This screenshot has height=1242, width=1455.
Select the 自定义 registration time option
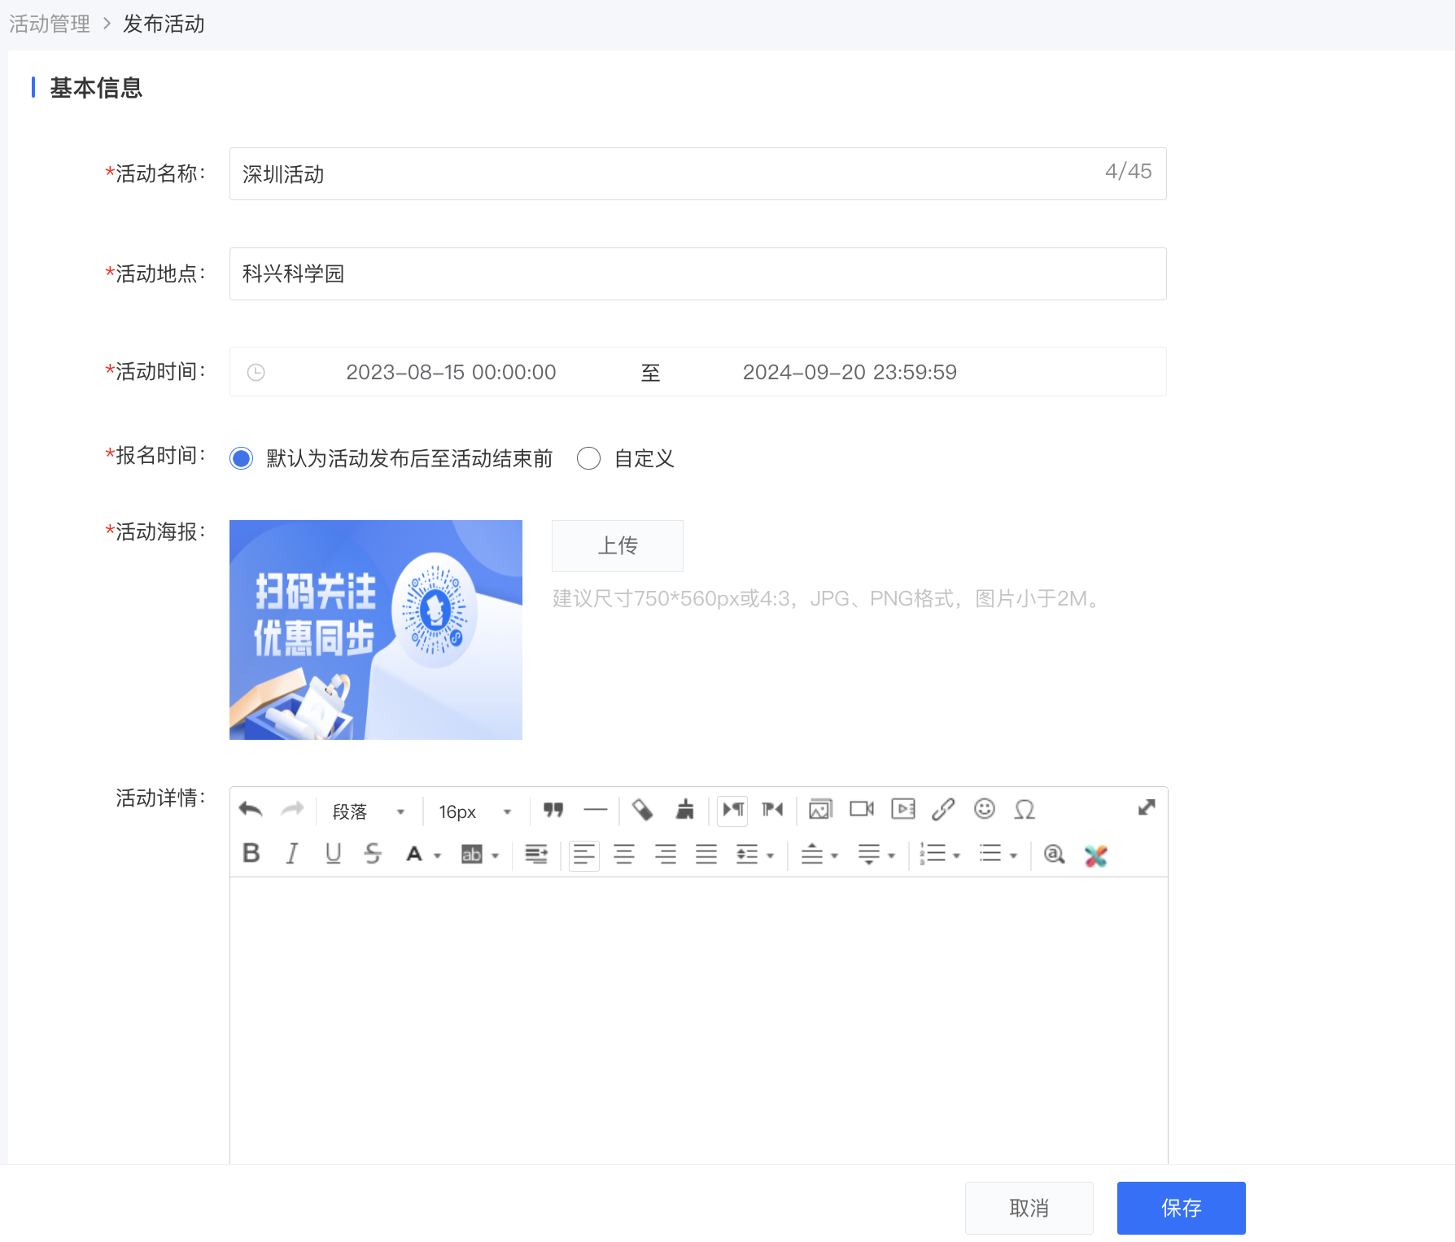589,459
